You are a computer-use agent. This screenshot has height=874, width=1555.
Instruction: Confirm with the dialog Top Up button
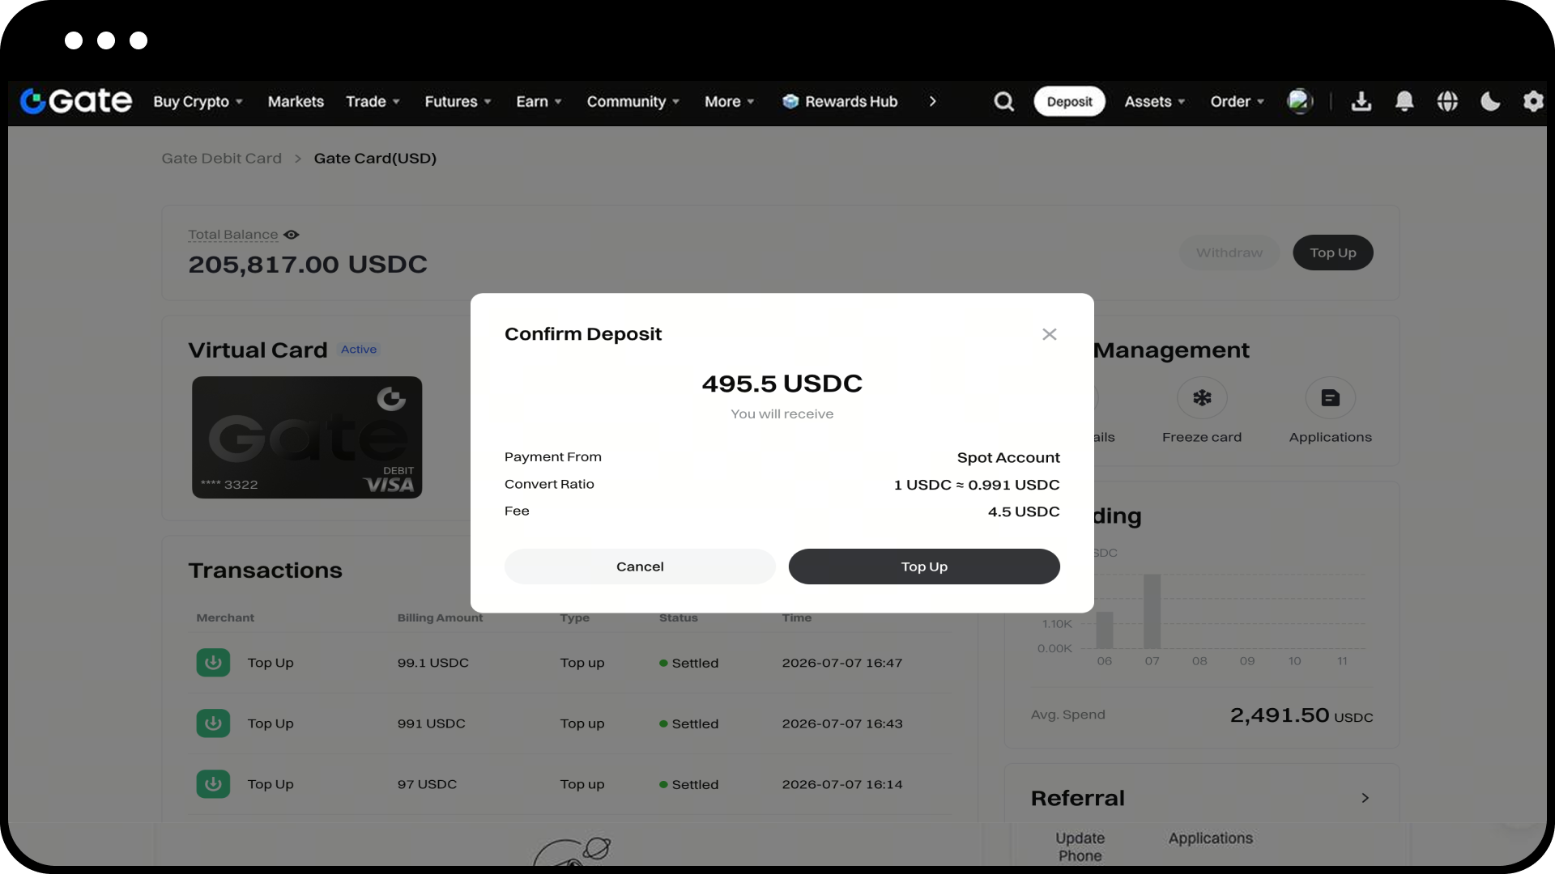[924, 566]
